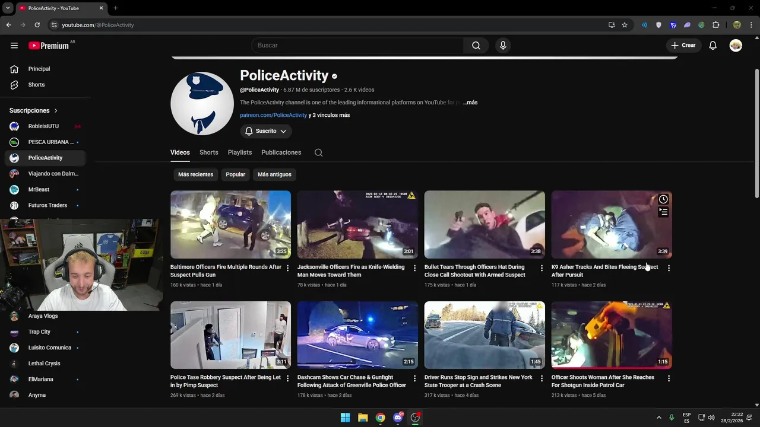
Task: Open options for Driver Runs Stop Sign
Action: point(541,378)
